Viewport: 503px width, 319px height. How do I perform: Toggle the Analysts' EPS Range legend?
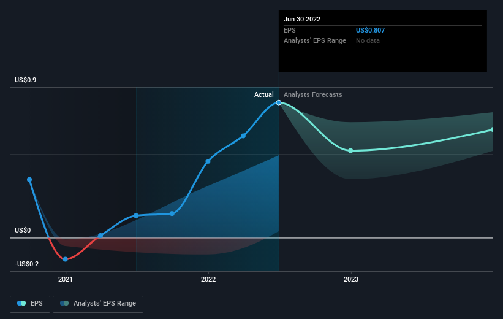[98, 304]
